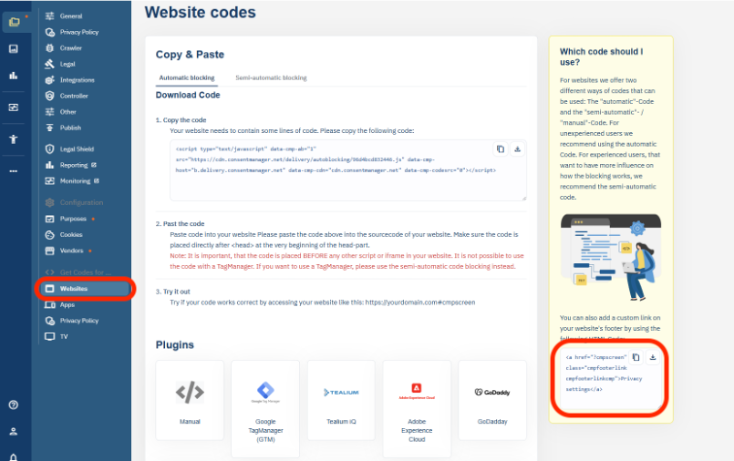The image size is (734, 461).
Task: Click the help question mark icon
Action: [x=13, y=405]
